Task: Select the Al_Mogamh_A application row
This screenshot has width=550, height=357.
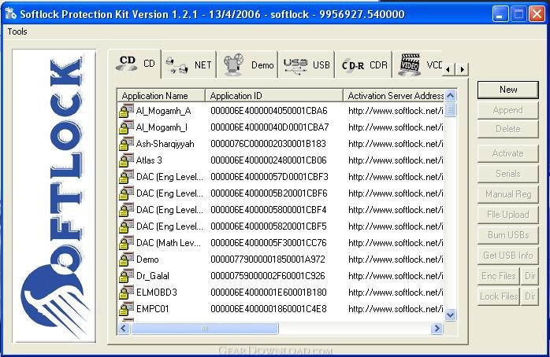Action: pyautogui.click(x=281, y=111)
